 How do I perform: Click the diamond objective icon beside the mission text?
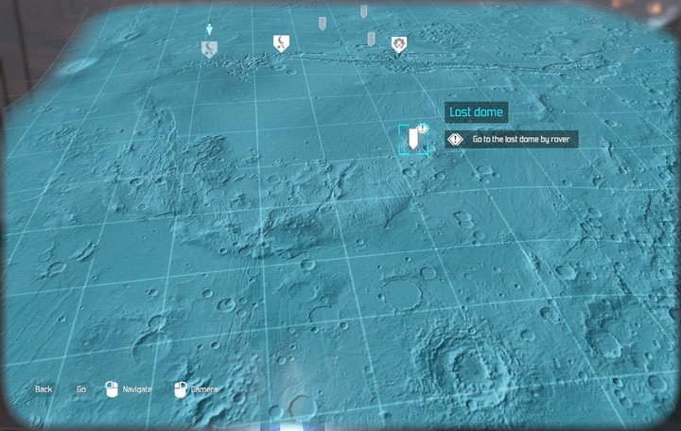point(455,139)
